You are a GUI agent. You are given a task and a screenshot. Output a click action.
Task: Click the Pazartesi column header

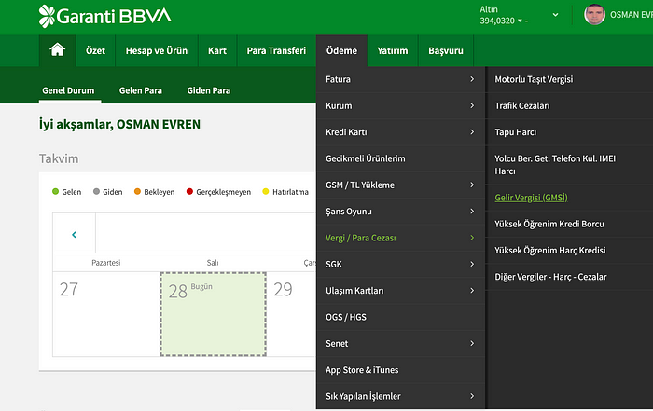[105, 263]
